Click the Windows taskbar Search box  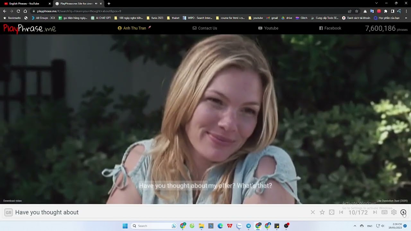point(154,226)
